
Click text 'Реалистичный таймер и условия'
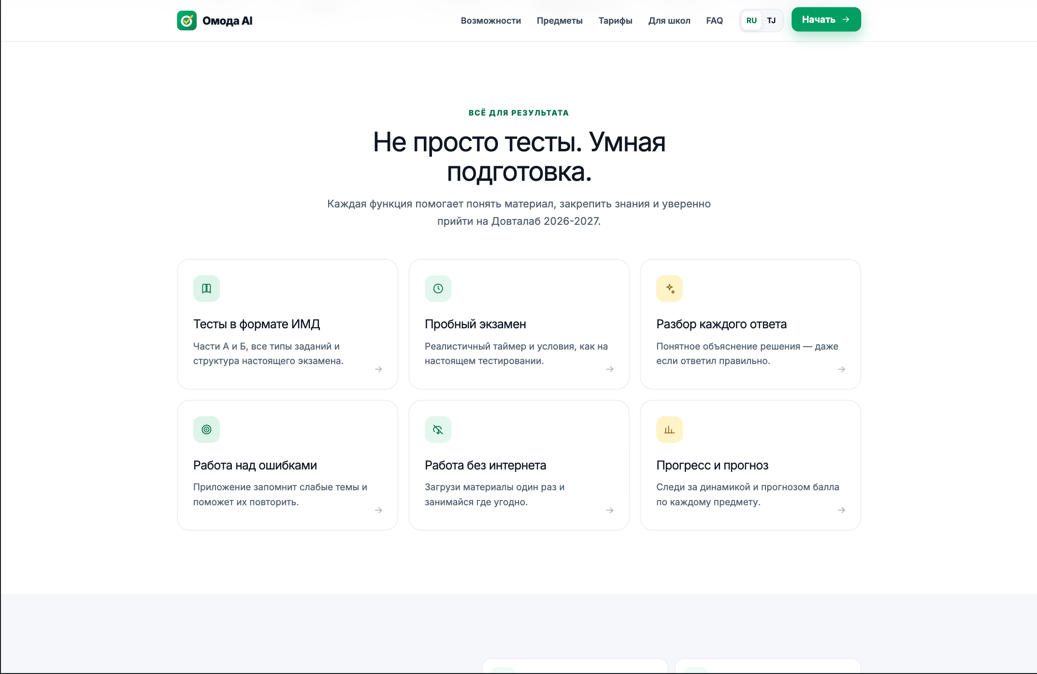500,346
